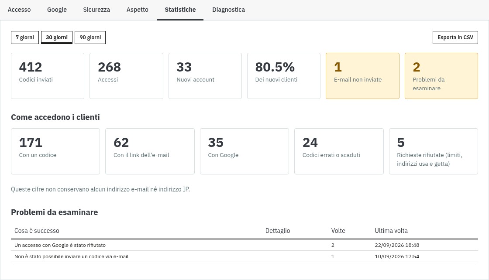Screen dimensions: 489x280
Task: Select the Statistiche tab
Action: coord(180,10)
